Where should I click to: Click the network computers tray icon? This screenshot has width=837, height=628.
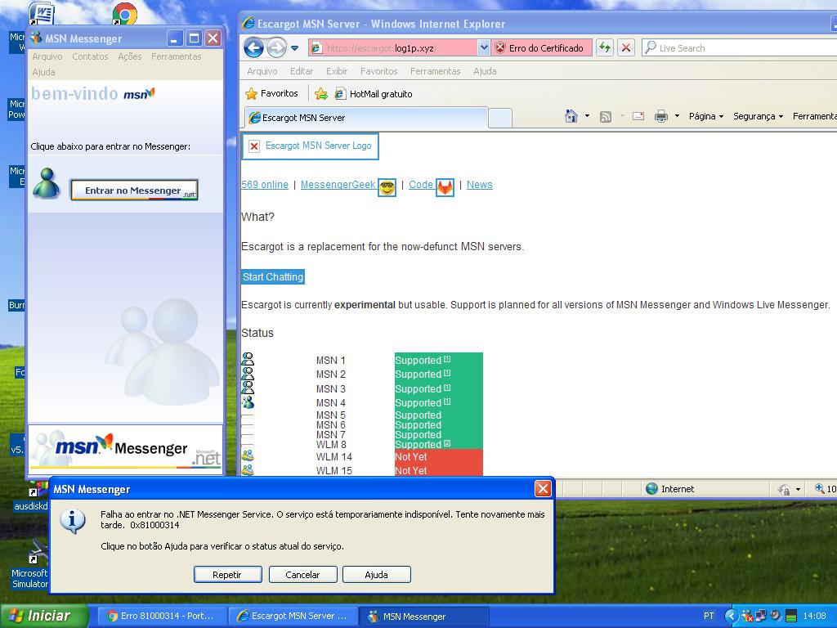click(x=761, y=616)
